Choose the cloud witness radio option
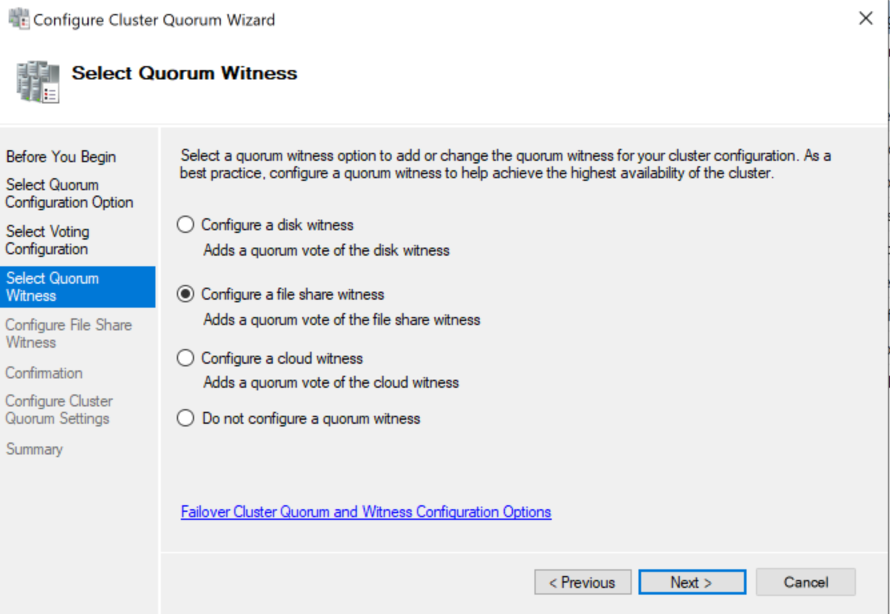This screenshot has width=890, height=614. [185, 358]
